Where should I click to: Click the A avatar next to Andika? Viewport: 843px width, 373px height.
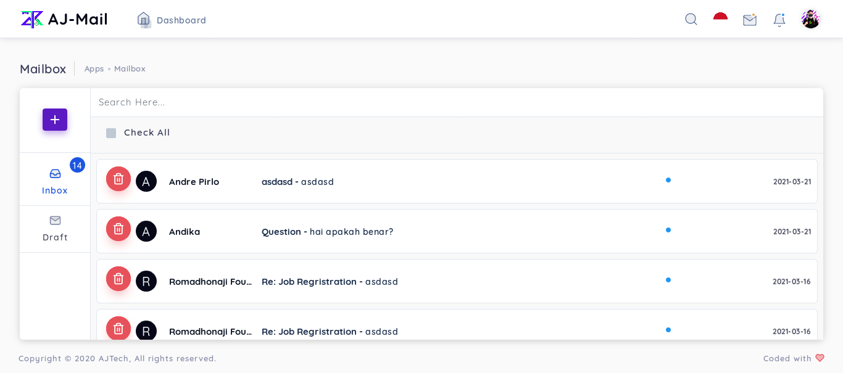(x=146, y=231)
